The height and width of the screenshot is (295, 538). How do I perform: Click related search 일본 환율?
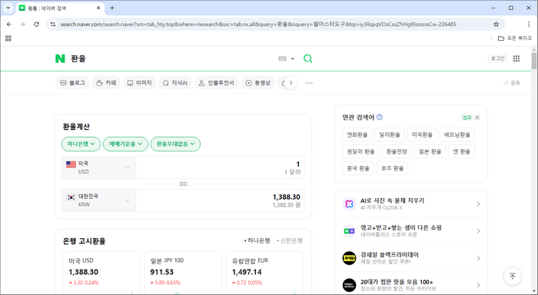click(430, 151)
